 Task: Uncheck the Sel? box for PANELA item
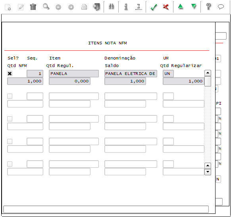(10, 74)
